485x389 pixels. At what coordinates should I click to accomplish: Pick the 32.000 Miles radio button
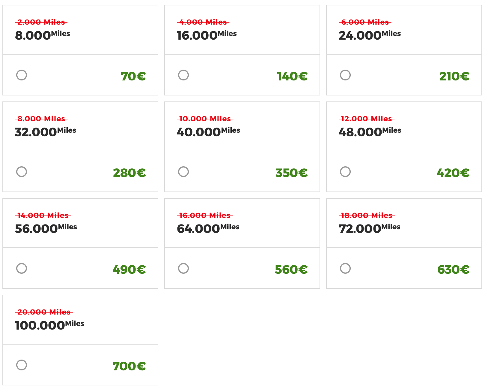[x=22, y=172]
